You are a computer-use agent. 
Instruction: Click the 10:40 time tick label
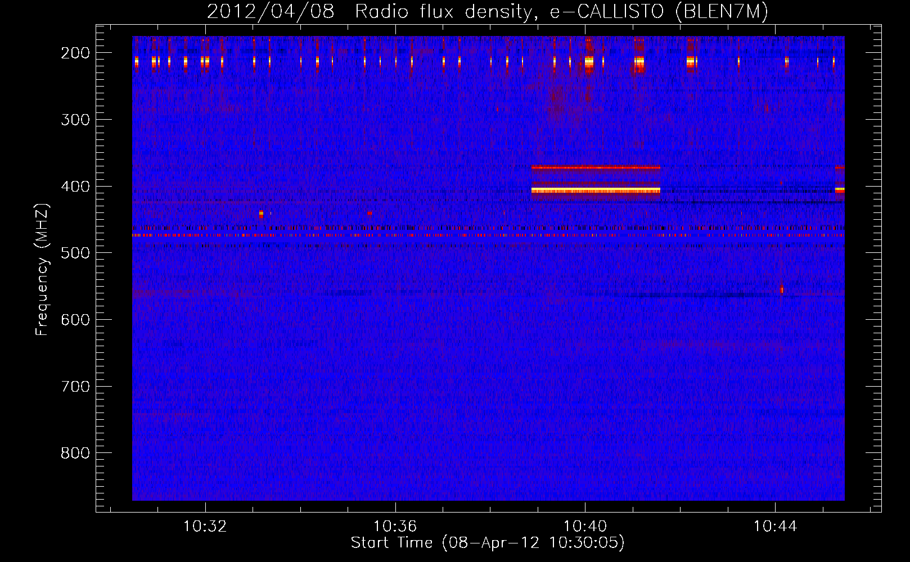coord(585,527)
